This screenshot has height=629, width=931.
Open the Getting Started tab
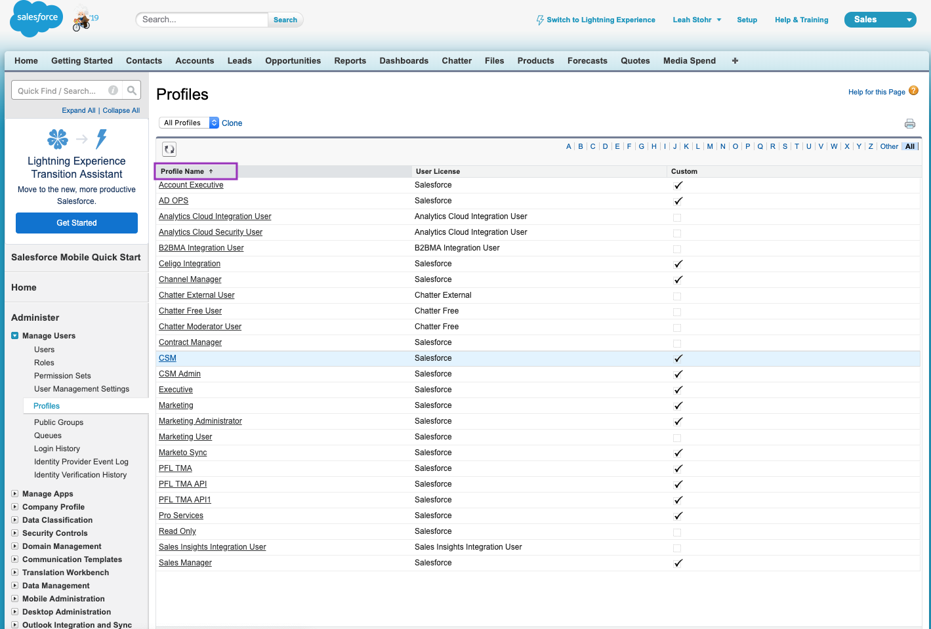(x=82, y=60)
